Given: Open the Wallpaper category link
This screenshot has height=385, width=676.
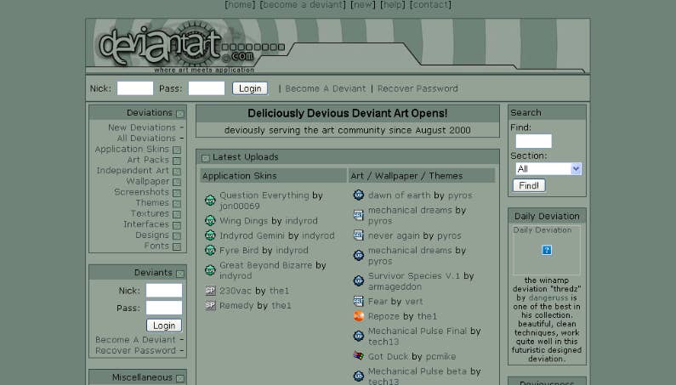Looking at the screenshot, I should (147, 182).
